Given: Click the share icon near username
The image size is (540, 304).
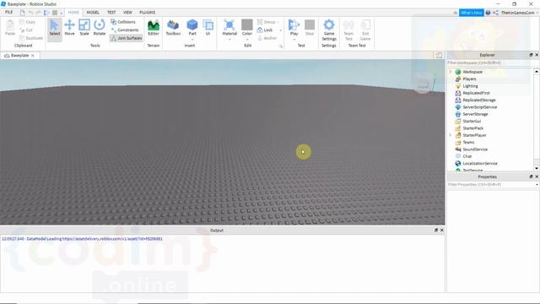Looking at the screenshot, I should coord(495,13).
